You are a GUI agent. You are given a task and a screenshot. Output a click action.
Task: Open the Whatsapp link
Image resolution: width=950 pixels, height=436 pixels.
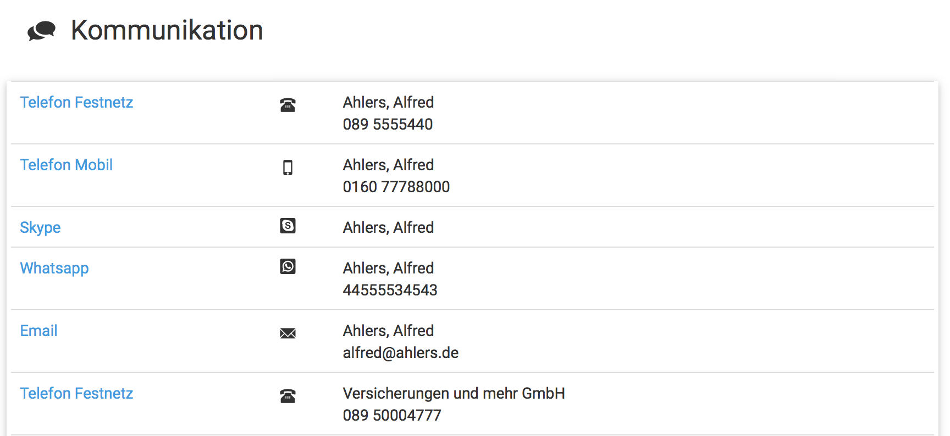click(x=54, y=269)
